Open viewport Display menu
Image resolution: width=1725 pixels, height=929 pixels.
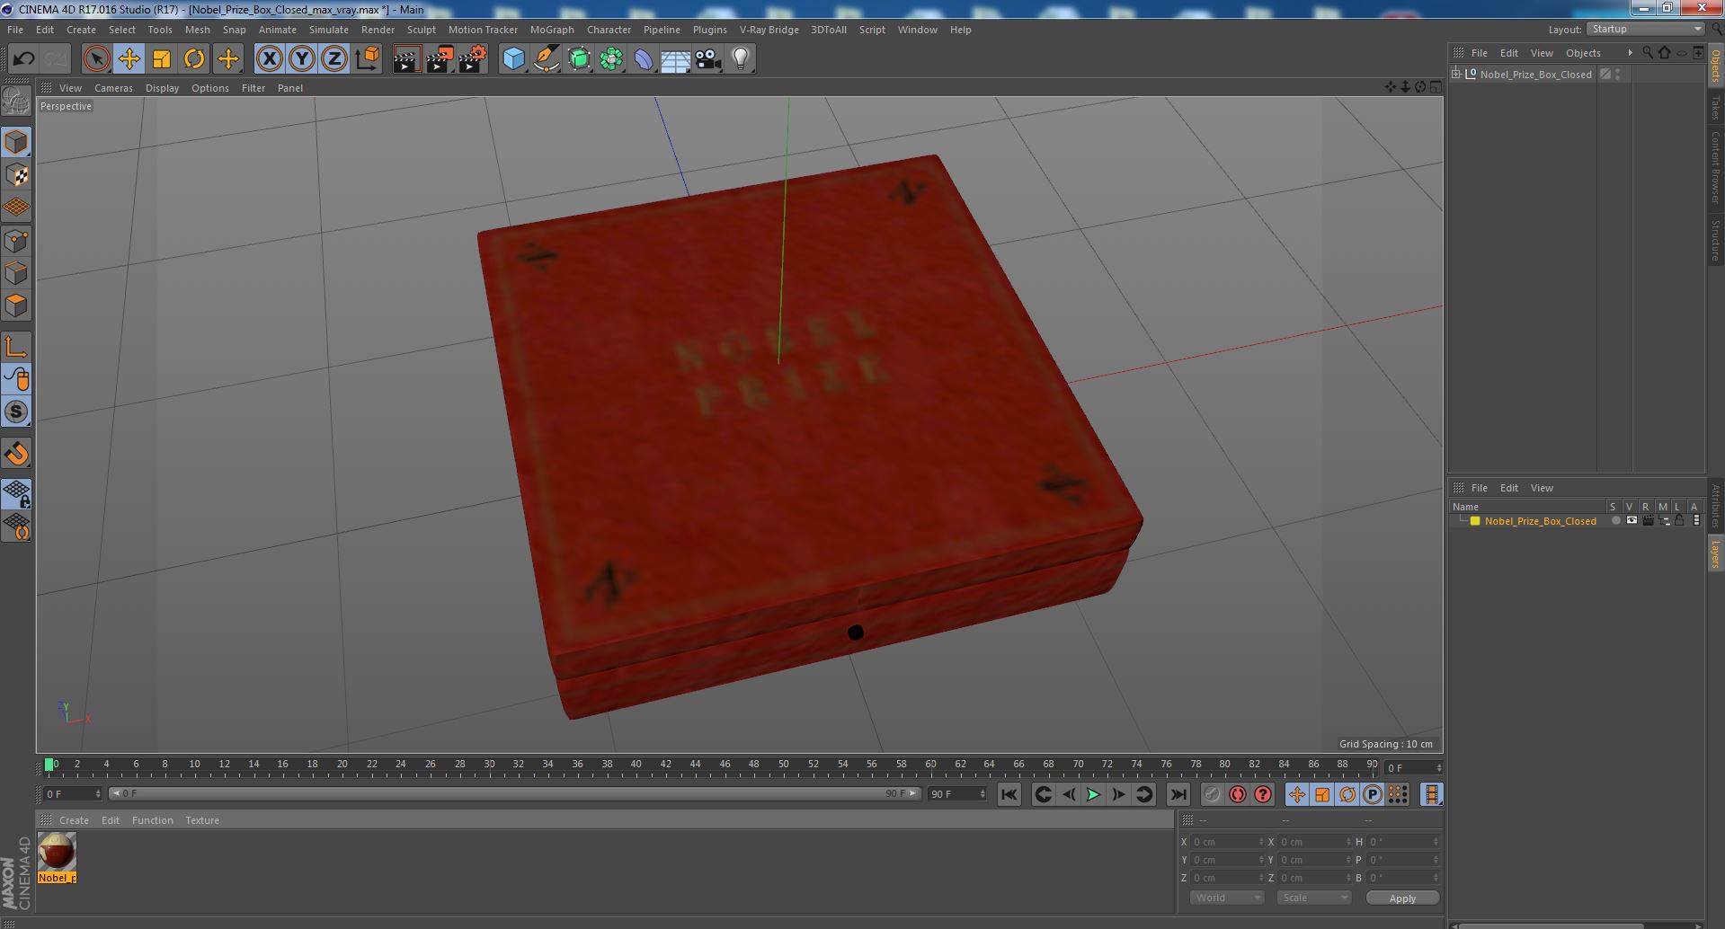pos(162,88)
